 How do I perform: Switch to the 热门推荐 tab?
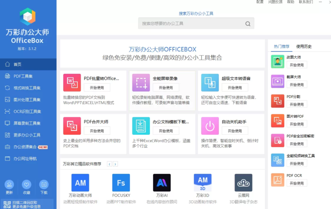pos(282,46)
